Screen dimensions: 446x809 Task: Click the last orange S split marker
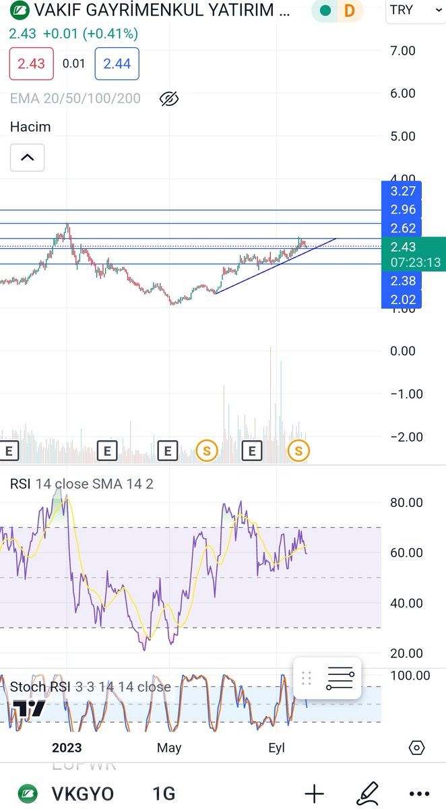298,450
